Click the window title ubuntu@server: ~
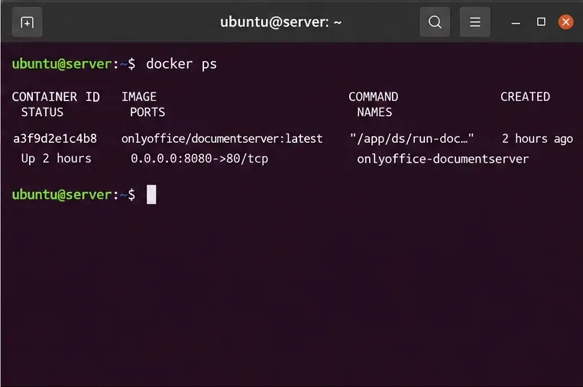583x387 pixels. pyautogui.click(x=280, y=22)
